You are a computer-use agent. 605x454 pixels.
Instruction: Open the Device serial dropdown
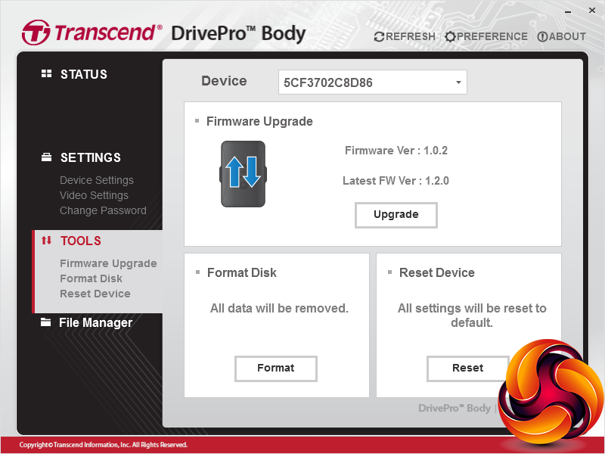coord(373,82)
